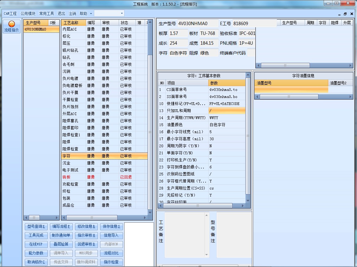Select the 负片电镀 process row
Screen dimensions: 357x267
click(104, 79)
